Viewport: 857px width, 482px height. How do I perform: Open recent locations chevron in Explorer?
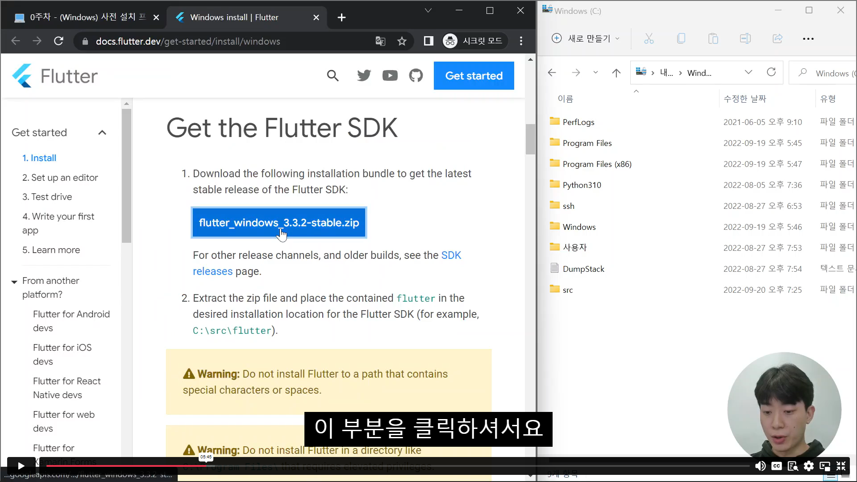[x=595, y=72]
